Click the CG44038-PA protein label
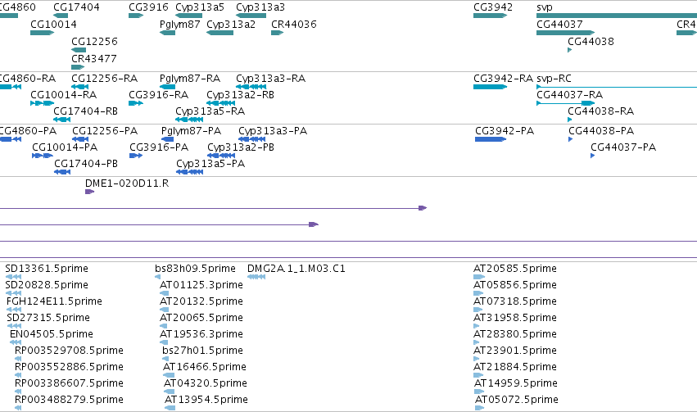 coord(601,131)
